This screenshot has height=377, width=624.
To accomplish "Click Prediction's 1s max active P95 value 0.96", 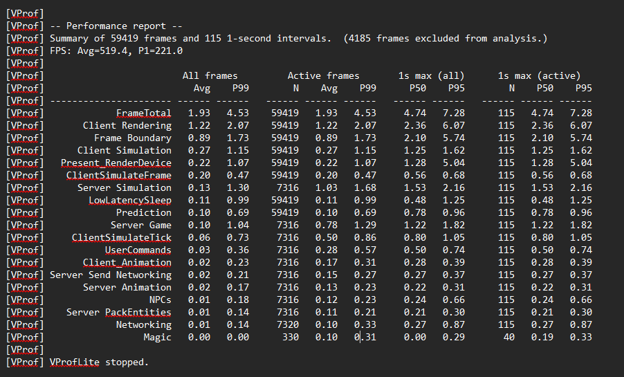I will tap(581, 212).
